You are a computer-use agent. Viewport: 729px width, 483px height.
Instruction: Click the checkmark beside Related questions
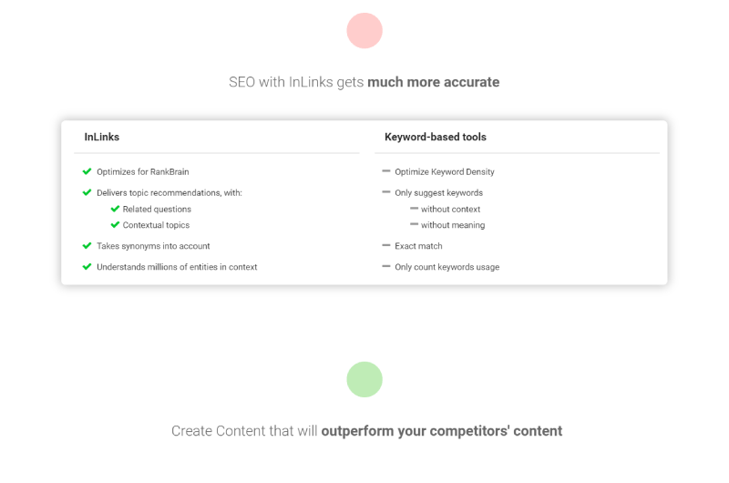pyautogui.click(x=116, y=209)
